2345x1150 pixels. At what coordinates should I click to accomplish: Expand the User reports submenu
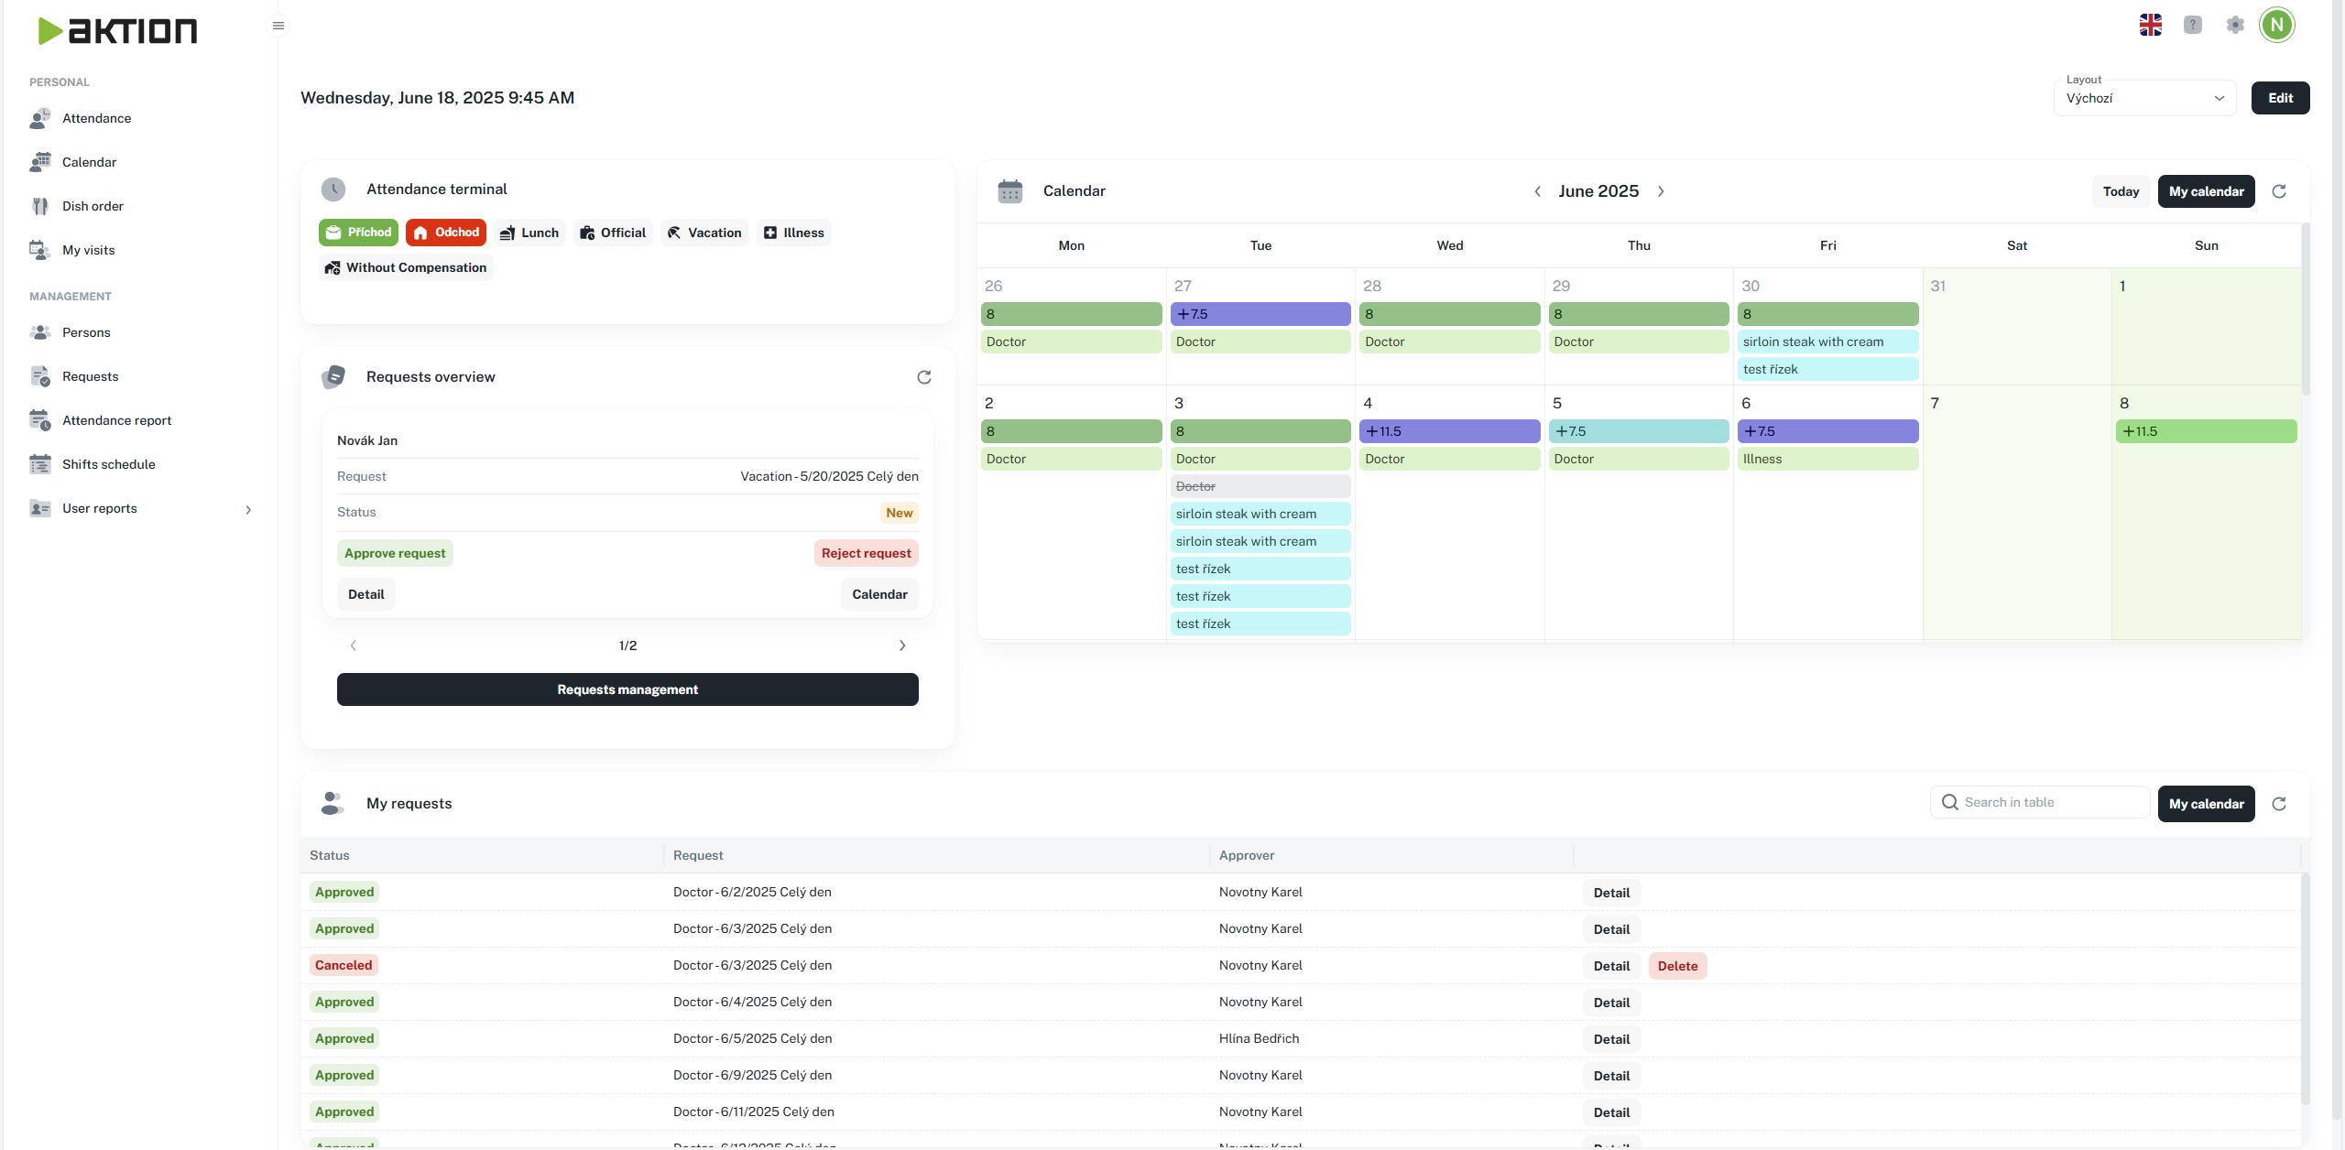tap(248, 509)
